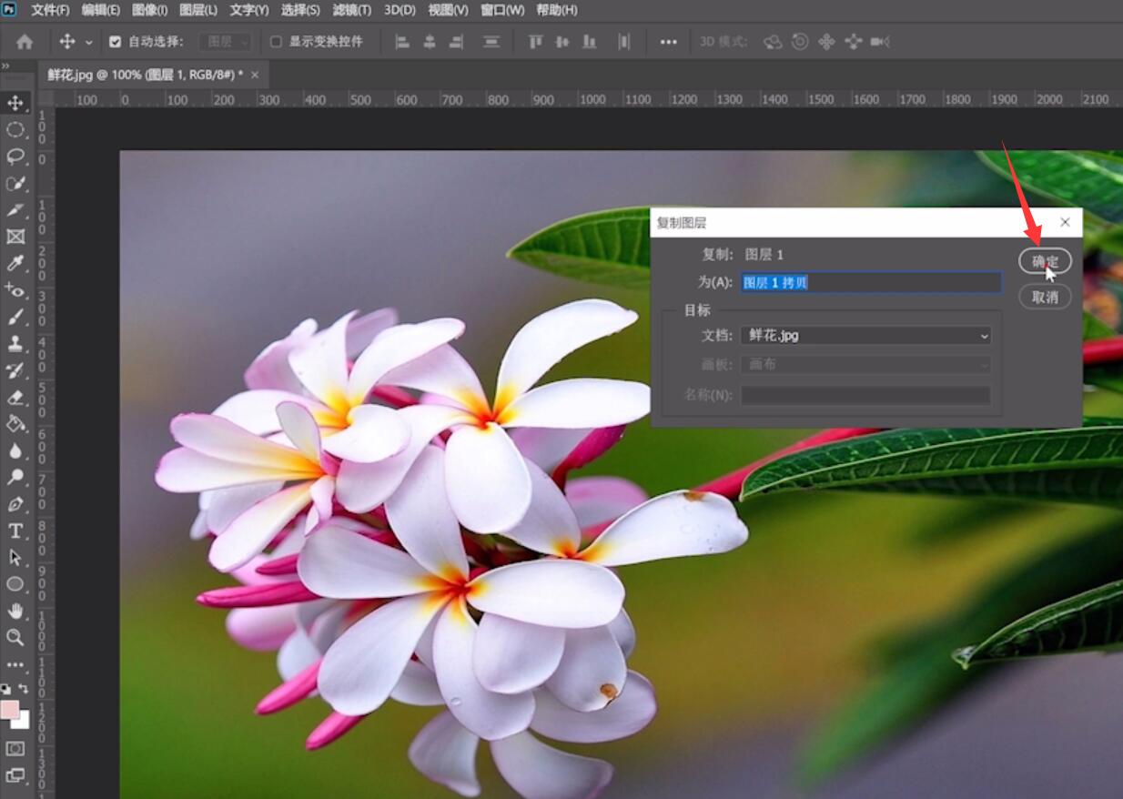Select the Brush tool
The height and width of the screenshot is (799, 1123).
pos(15,318)
